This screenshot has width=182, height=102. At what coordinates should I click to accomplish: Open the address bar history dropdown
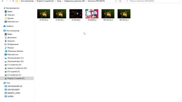tap(116, 1)
